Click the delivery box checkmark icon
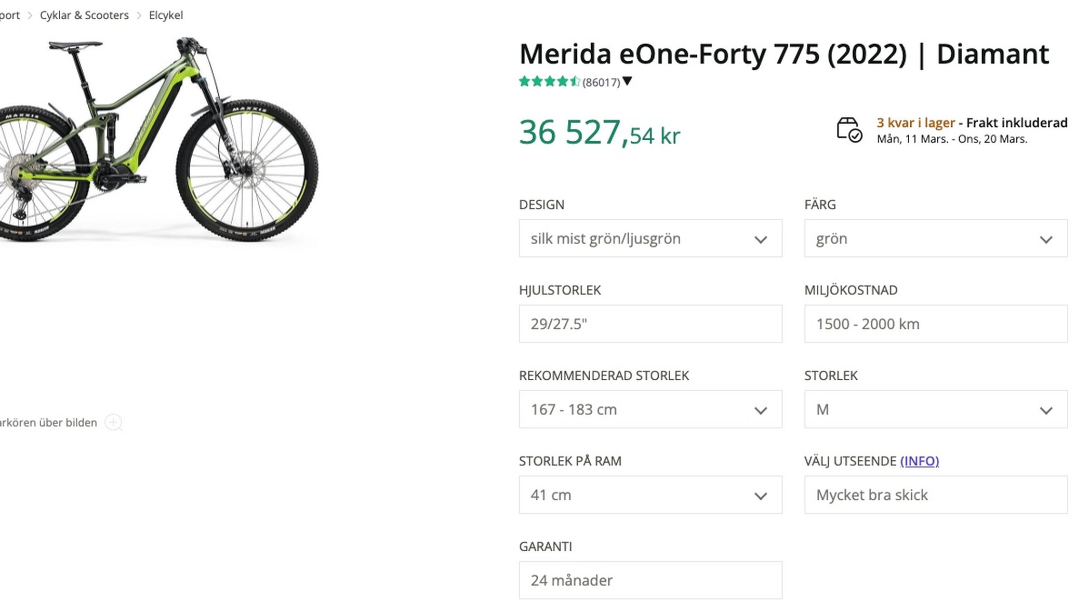1089x612 pixels. click(849, 129)
